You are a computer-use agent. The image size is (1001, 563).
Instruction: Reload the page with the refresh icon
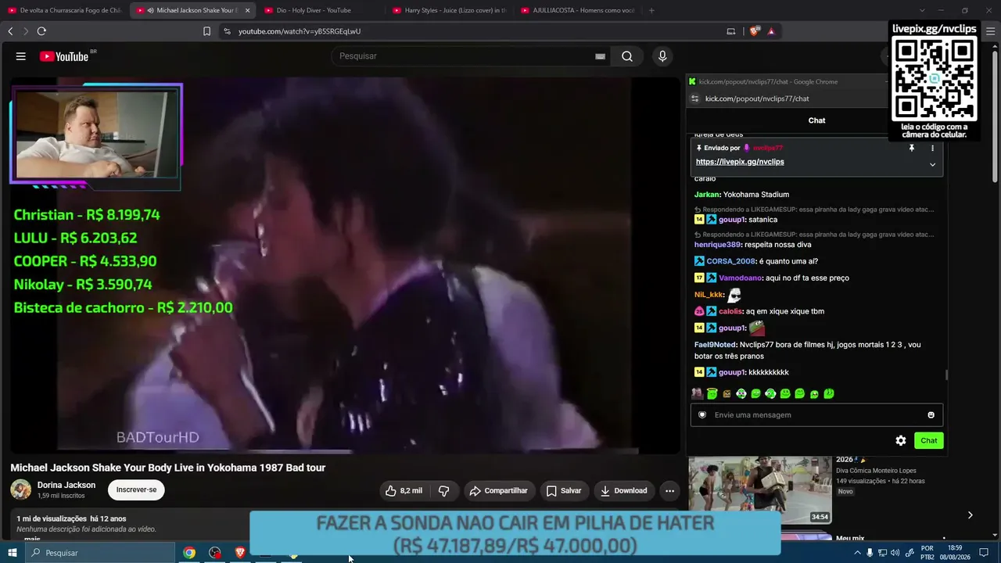point(41,31)
